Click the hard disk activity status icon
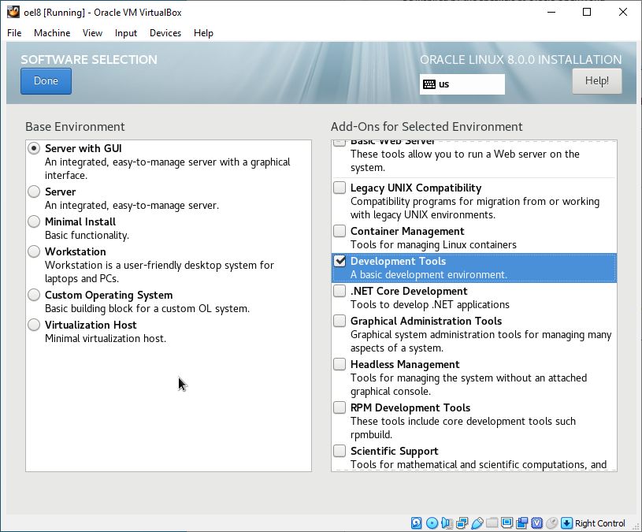 (416, 523)
